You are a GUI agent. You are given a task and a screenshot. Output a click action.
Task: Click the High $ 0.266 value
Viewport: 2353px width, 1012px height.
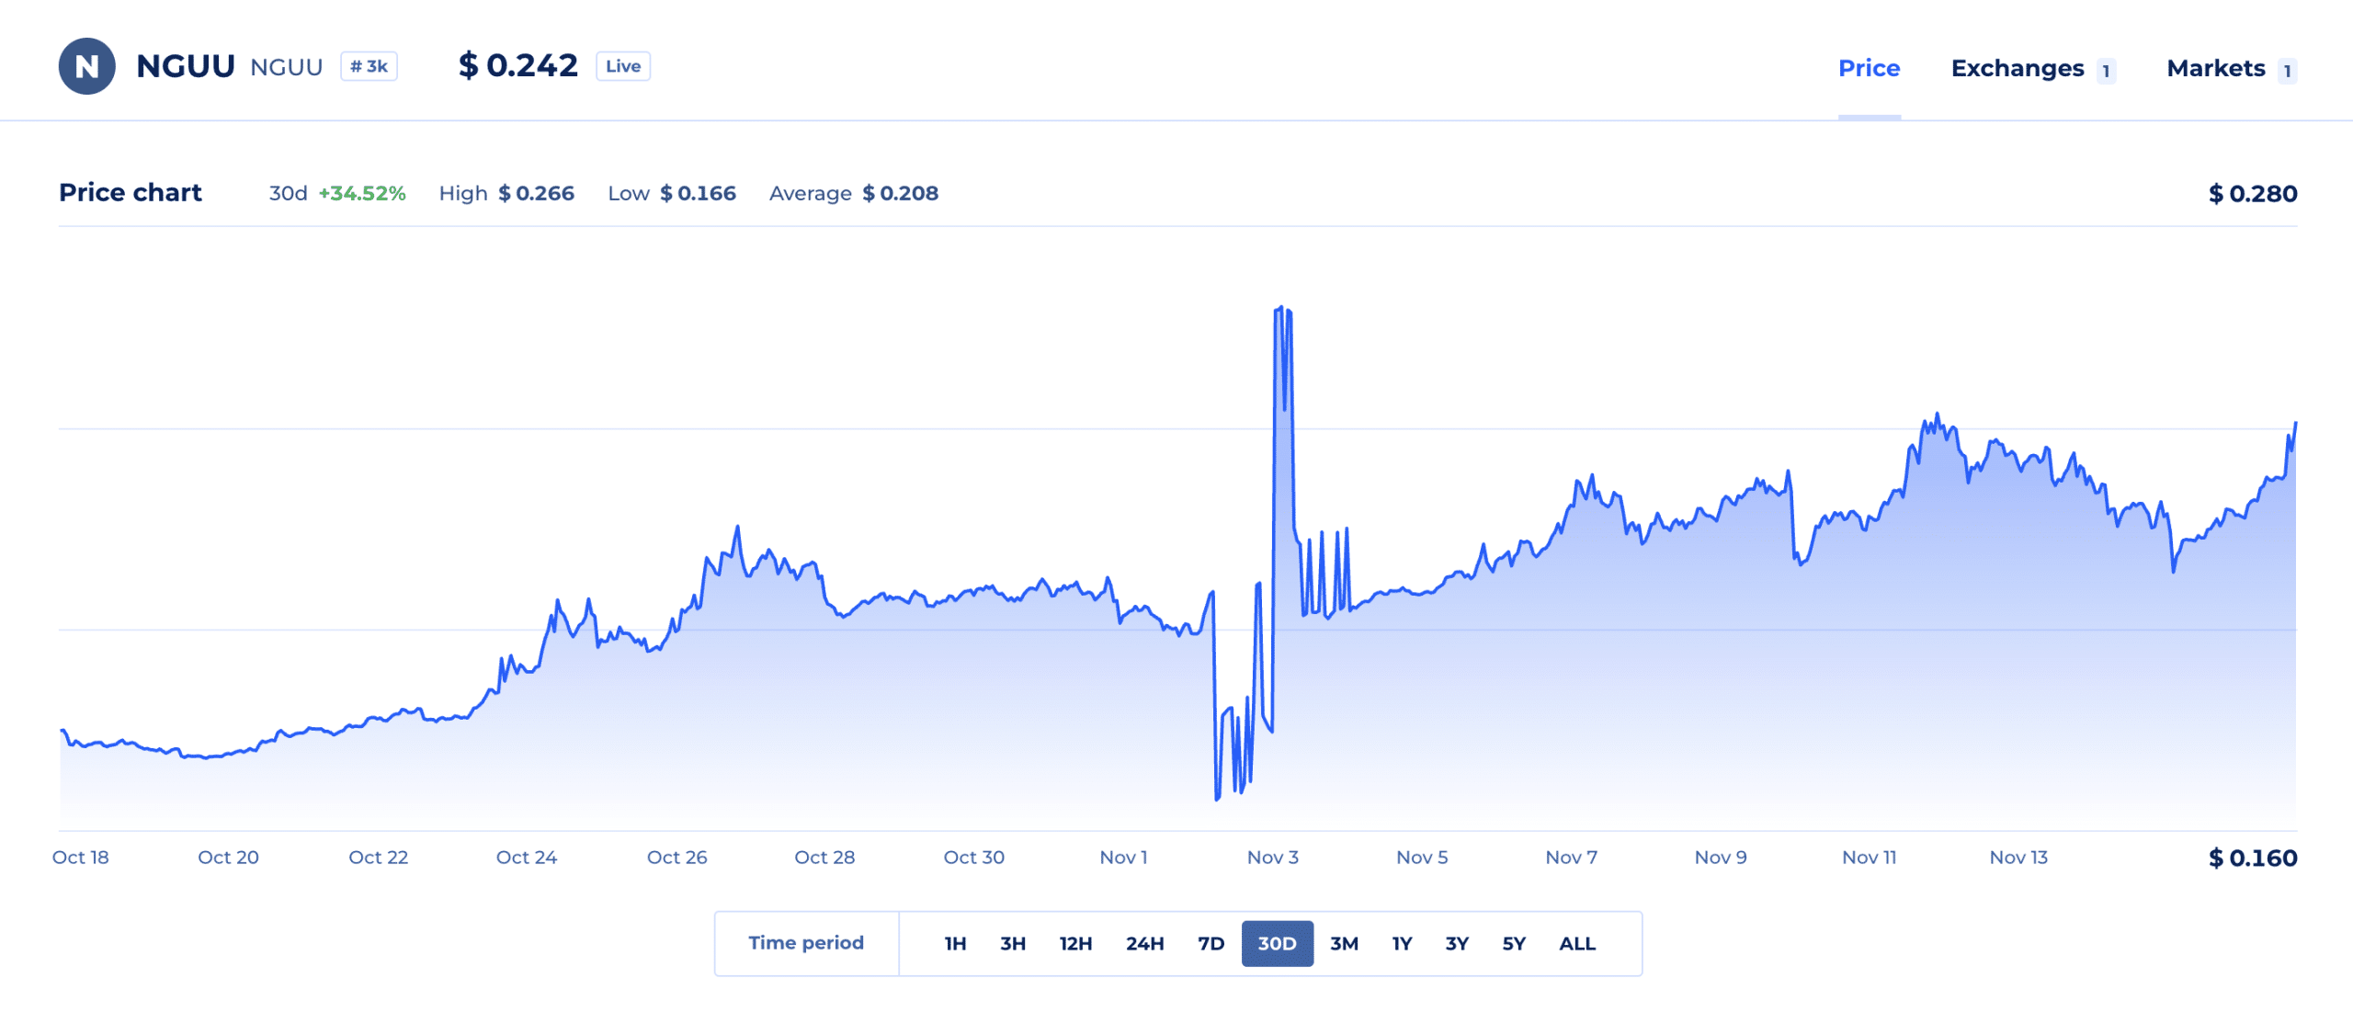536,193
